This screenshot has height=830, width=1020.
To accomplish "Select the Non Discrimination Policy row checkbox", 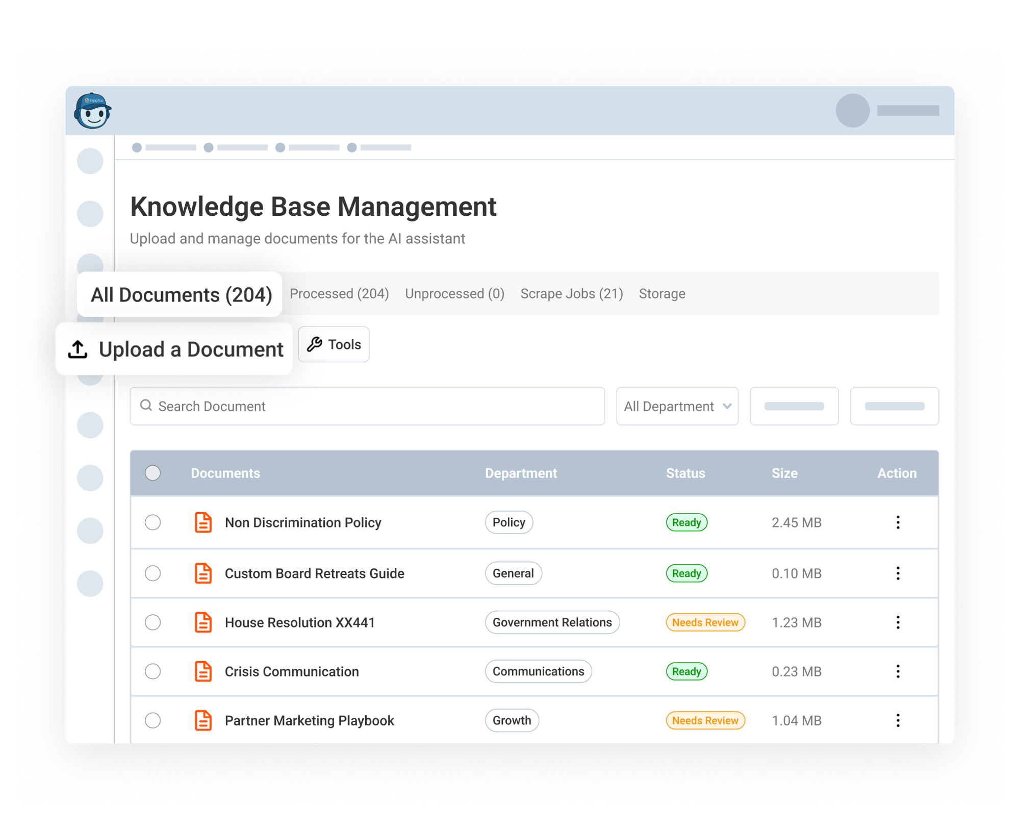I will [x=152, y=522].
